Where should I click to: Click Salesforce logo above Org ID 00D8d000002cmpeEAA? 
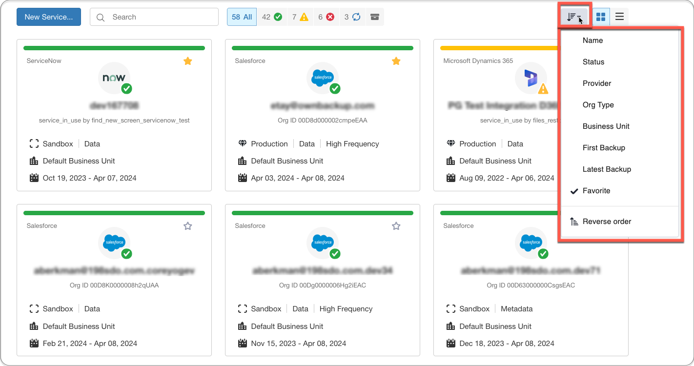pos(323,78)
